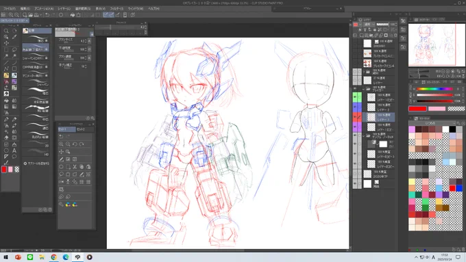Viewport: 466px width, 262px height.
Task: Toggle the second highlighted snap button on the command bar
Action: (111, 15)
